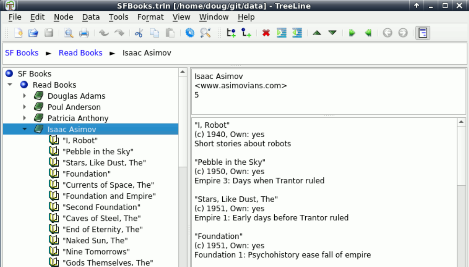Follow the SF Books breadcrumb link

coord(22,53)
